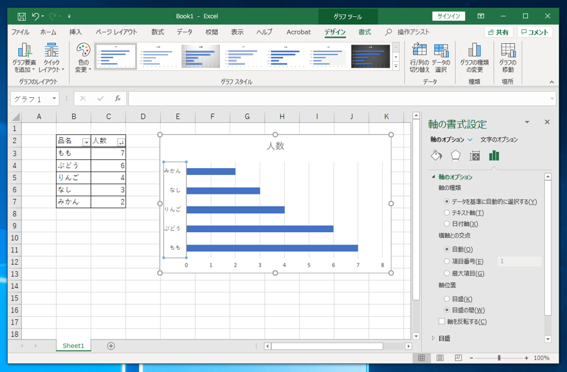Open 色の変更 color palette menu
Viewport: 567px width, 372px height.
(83, 57)
